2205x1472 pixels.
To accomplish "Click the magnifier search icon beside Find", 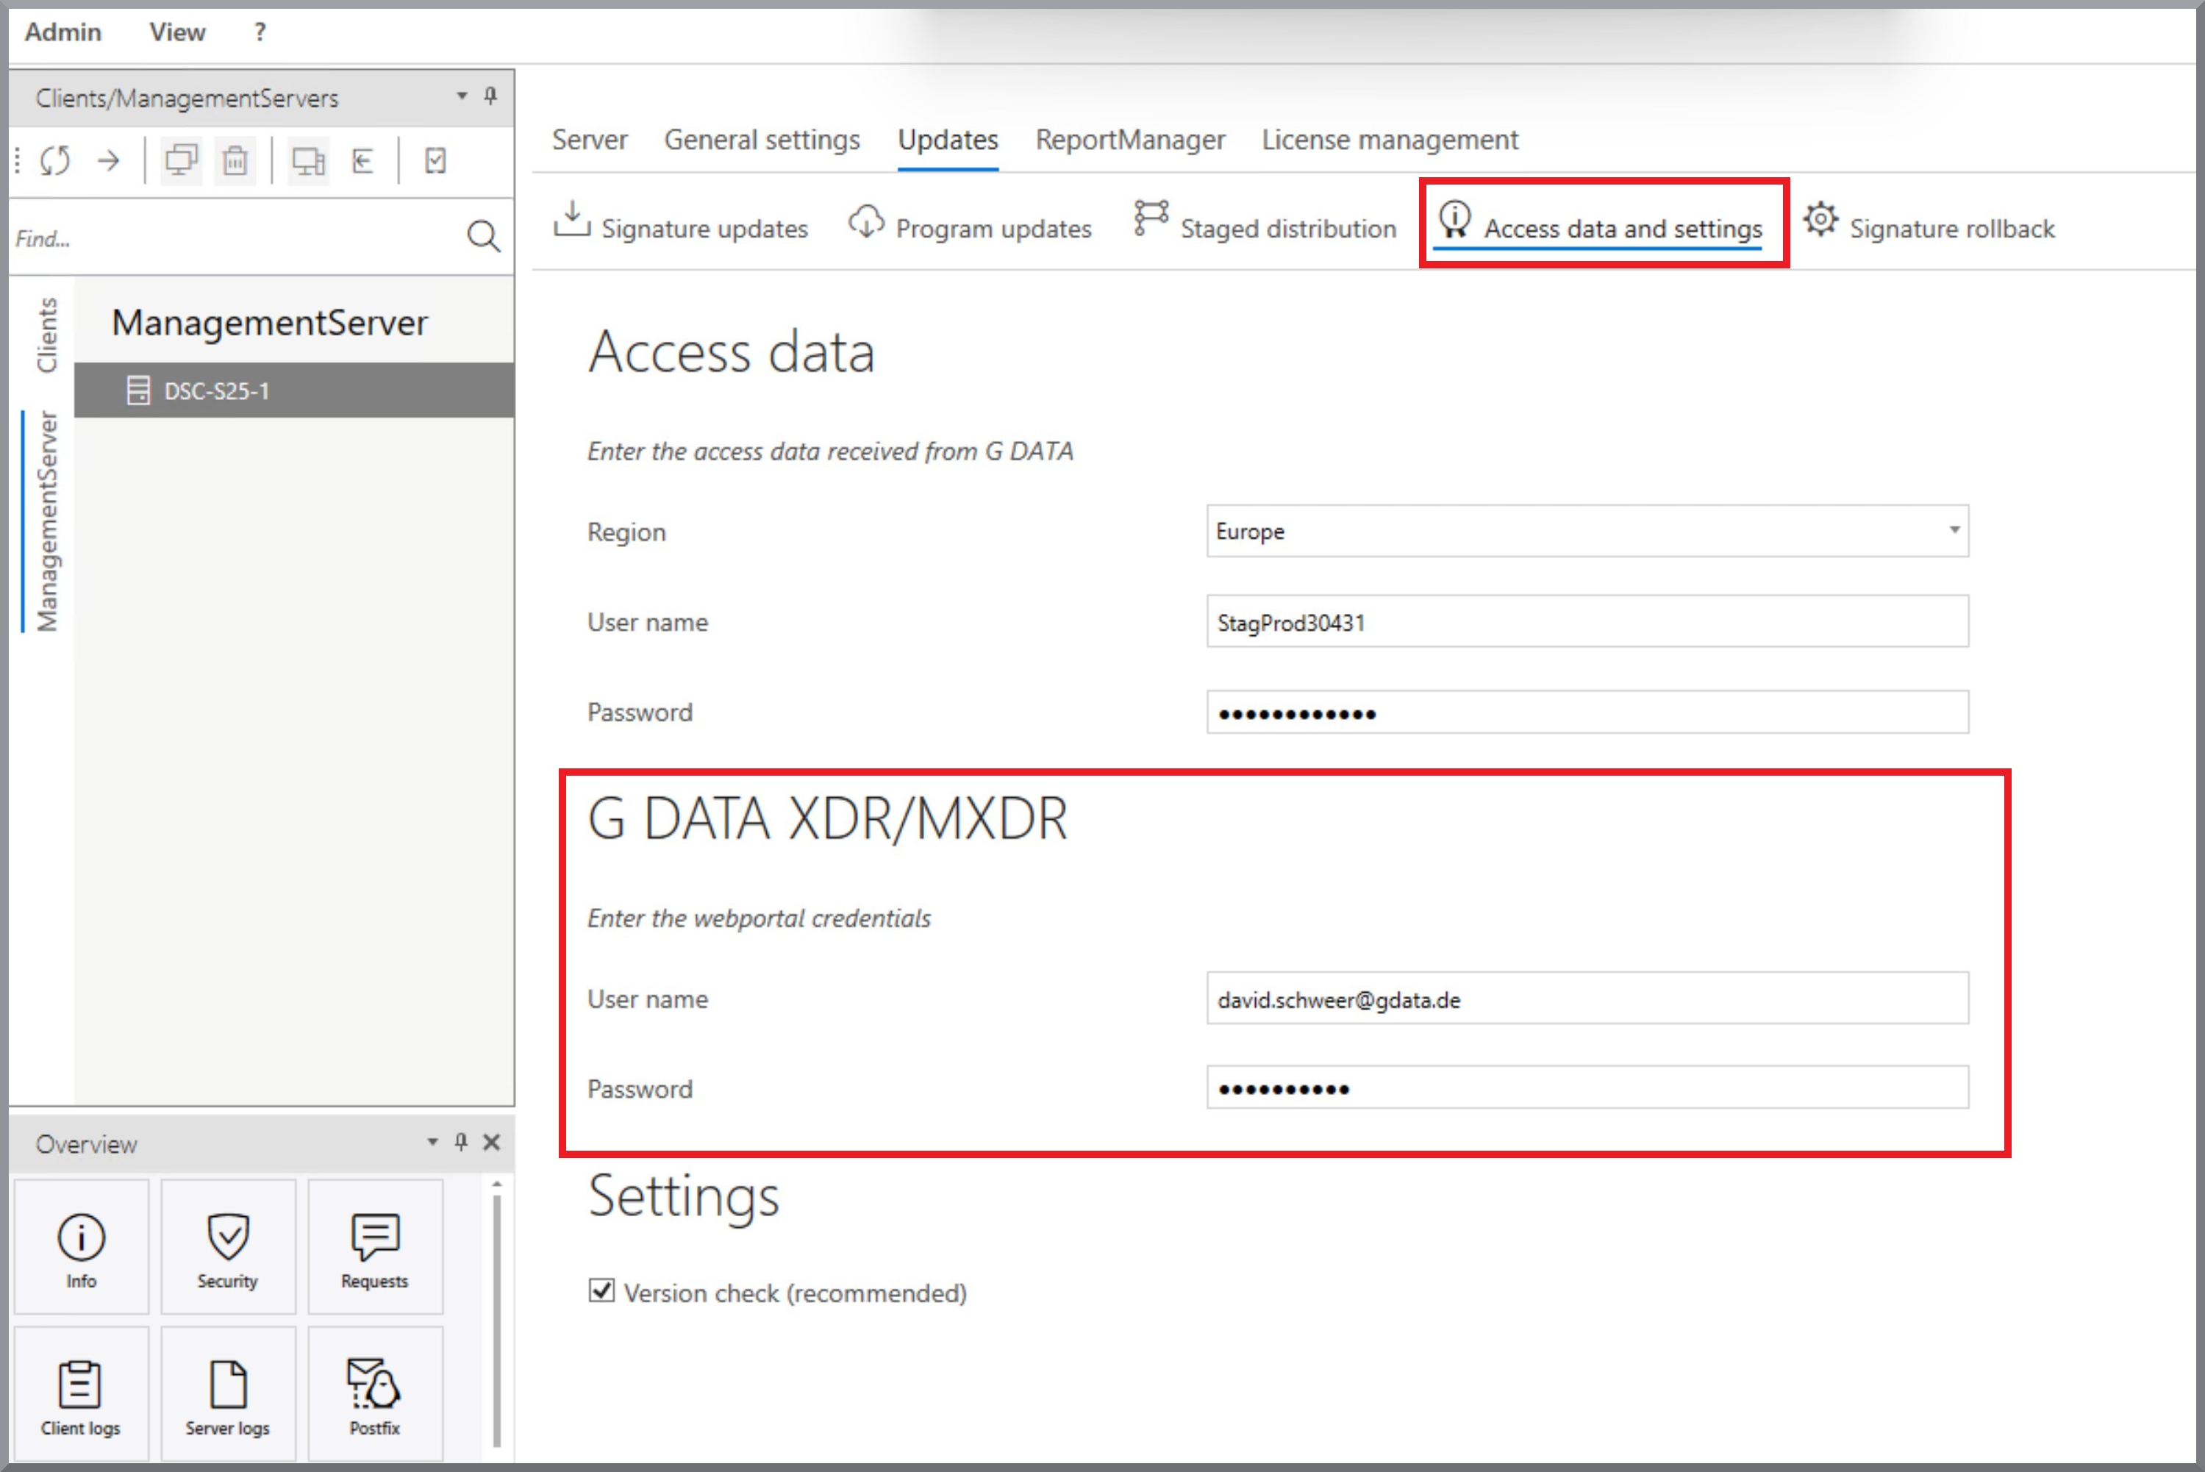I will 484,235.
